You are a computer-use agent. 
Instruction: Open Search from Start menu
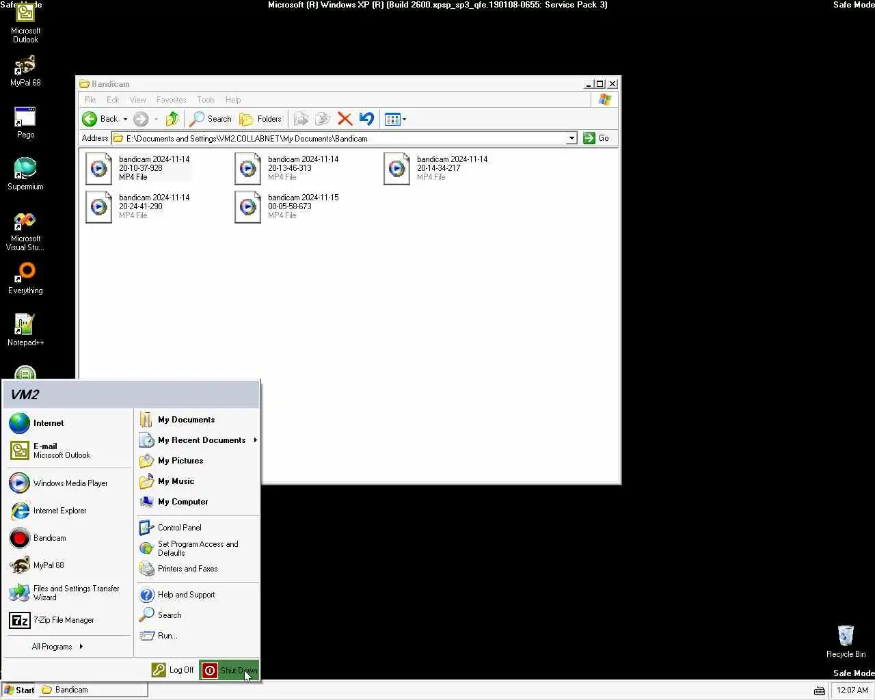[x=198, y=615]
